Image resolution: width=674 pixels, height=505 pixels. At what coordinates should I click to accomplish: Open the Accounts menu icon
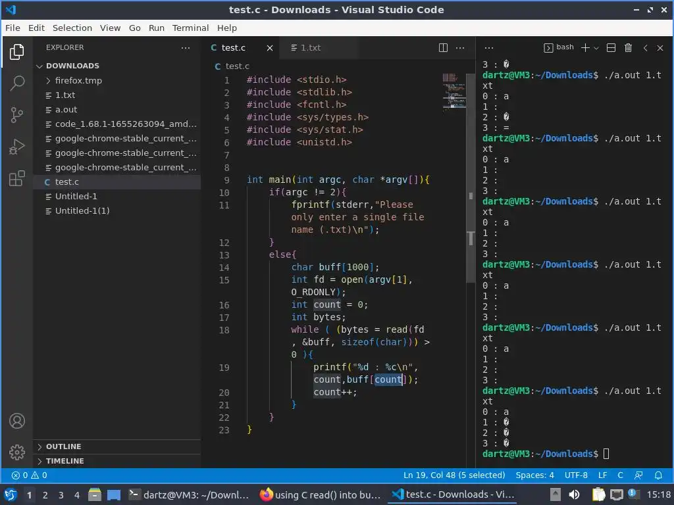tap(16, 421)
